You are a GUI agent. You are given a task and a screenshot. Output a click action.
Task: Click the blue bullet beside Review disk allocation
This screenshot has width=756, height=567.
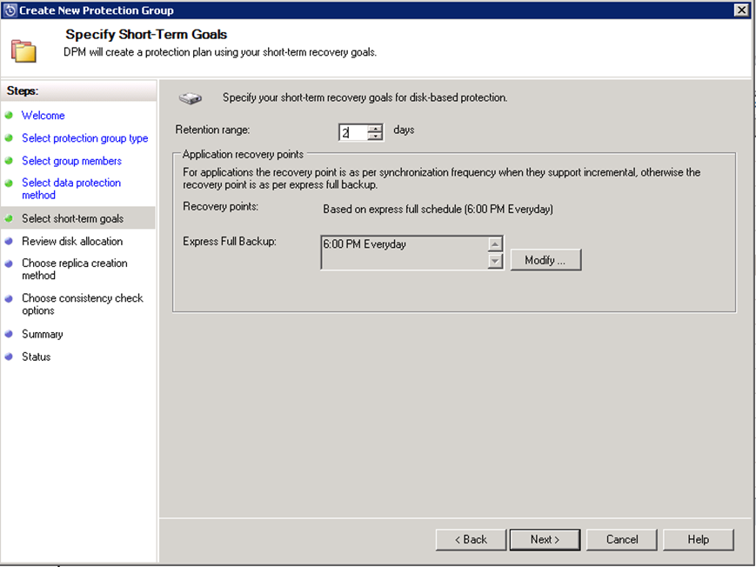click(x=9, y=241)
